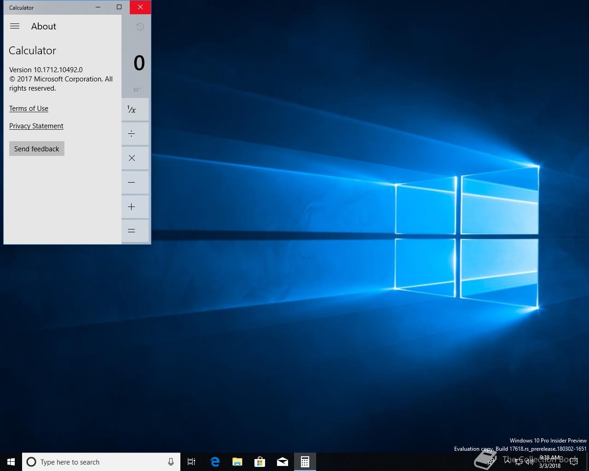The height and width of the screenshot is (471, 589).
Task: Open the network status tray icon
Action: pyautogui.click(x=519, y=462)
